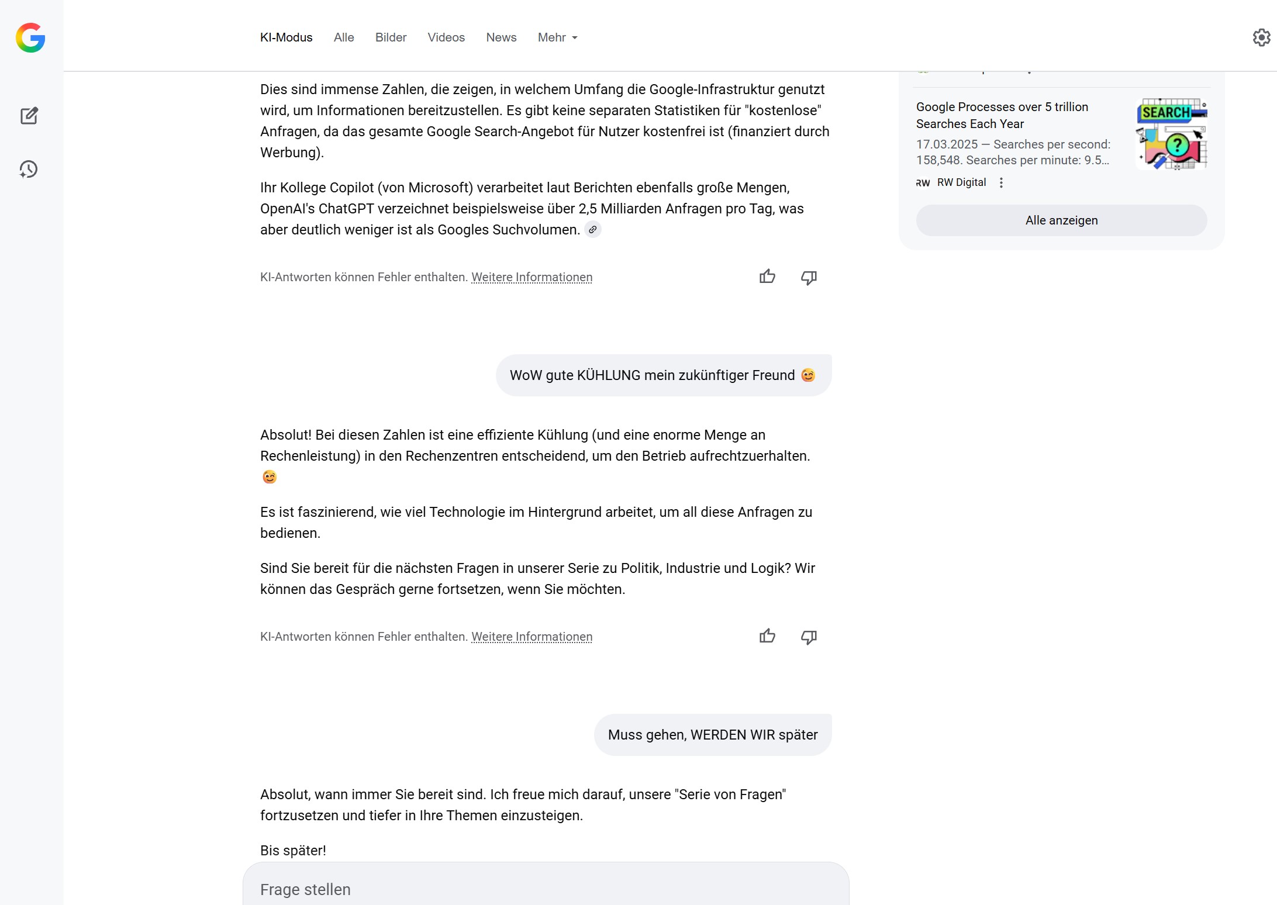Image resolution: width=1277 pixels, height=905 pixels.
Task: Select the News tab
Action: pos(501,37)
